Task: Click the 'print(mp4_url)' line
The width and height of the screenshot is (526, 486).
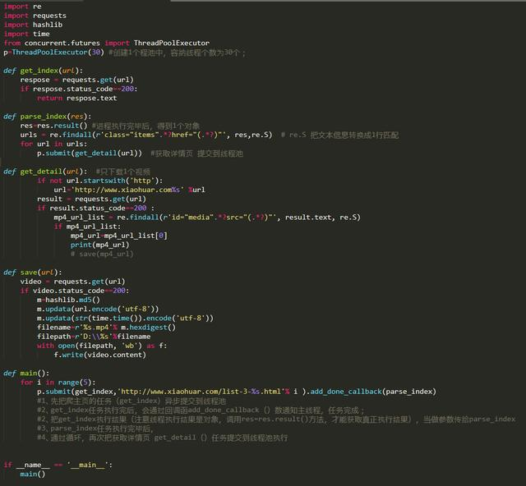Action: [99, 245]
